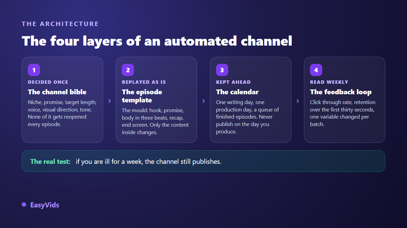Select 'The calendar' heading
The image size is (407, 228).
(x=237, y=92)
